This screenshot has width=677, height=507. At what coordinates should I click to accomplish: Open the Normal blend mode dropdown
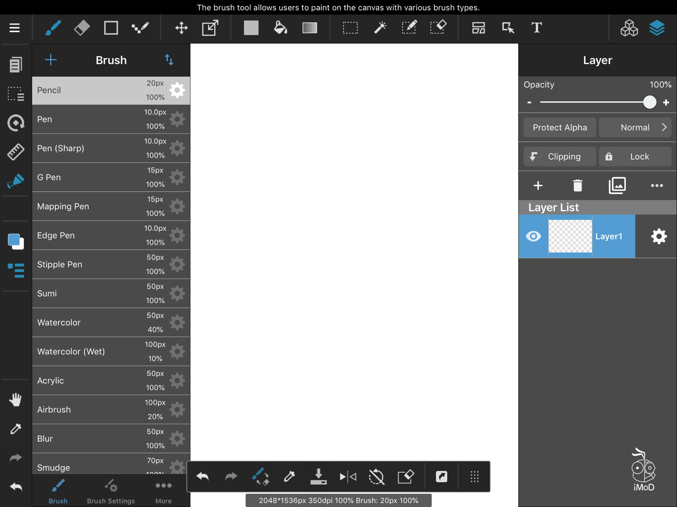coord(635,127)
